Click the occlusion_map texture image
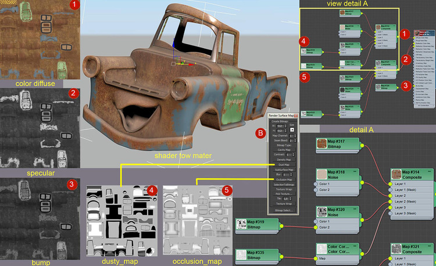This screenshot has height=266, width=436. (198, 220)
